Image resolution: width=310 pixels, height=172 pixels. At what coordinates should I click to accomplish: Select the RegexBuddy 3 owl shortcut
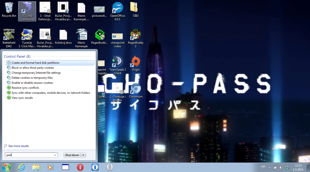tap(136, 38)
